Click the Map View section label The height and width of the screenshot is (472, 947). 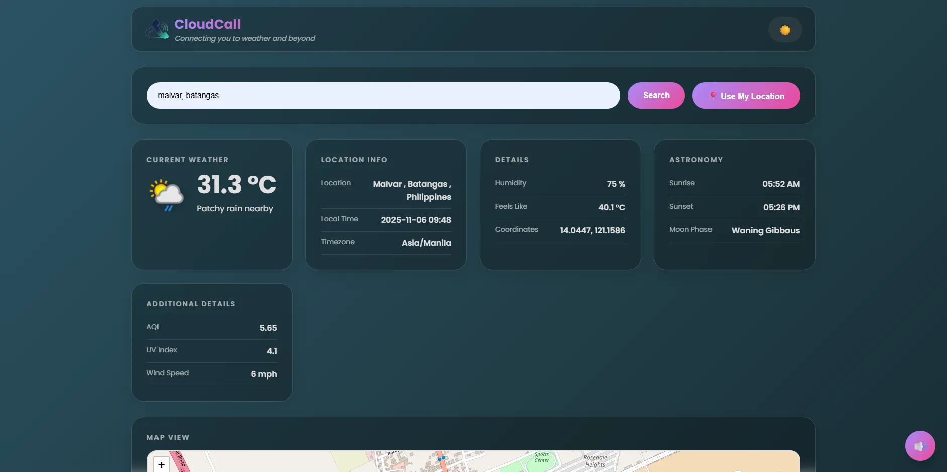pos(168,437)
